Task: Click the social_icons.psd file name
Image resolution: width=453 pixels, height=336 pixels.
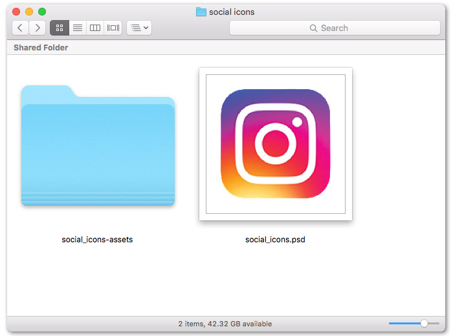Action: 275,240
